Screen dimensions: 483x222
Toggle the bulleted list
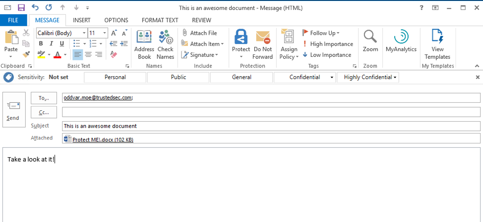coord(77,44)
